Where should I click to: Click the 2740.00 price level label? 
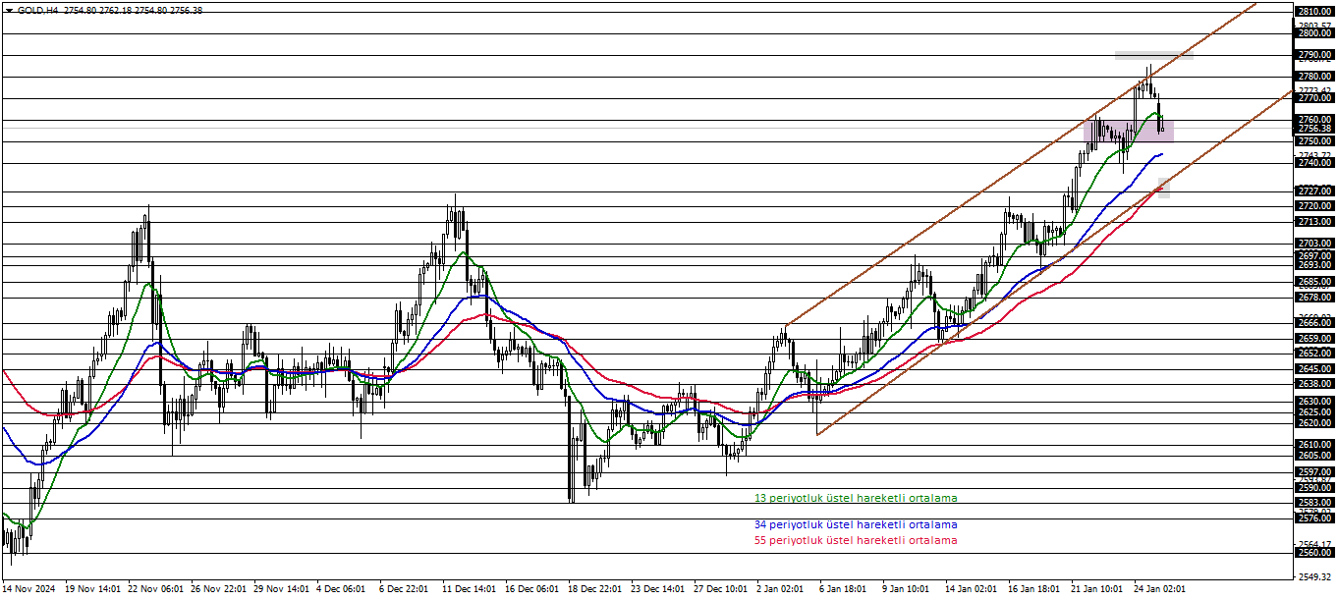(x=1314, y=163)
